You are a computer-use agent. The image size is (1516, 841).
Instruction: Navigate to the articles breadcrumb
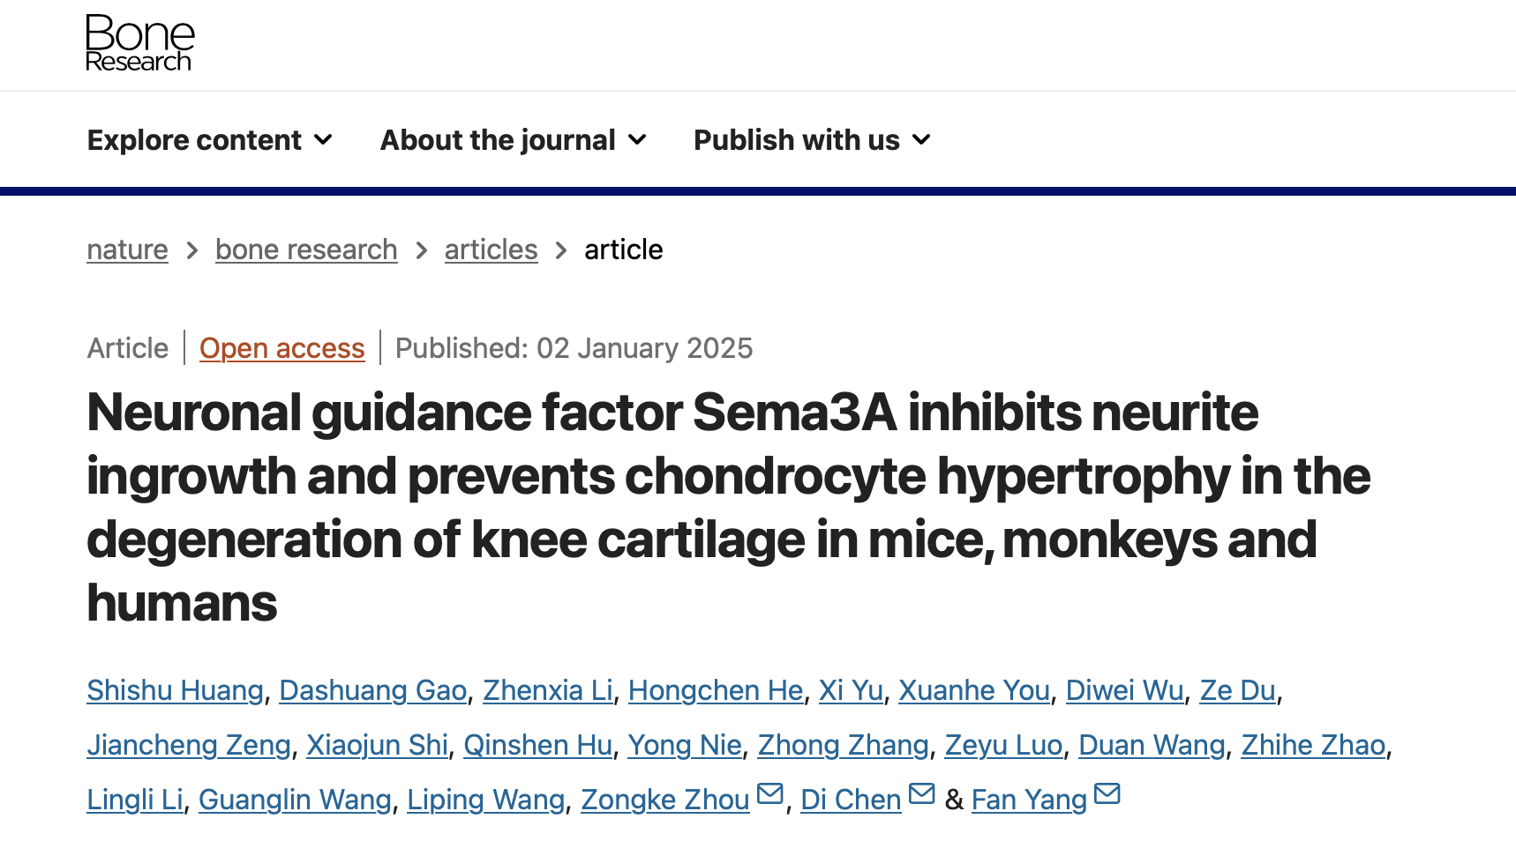[x=491, y=250]
